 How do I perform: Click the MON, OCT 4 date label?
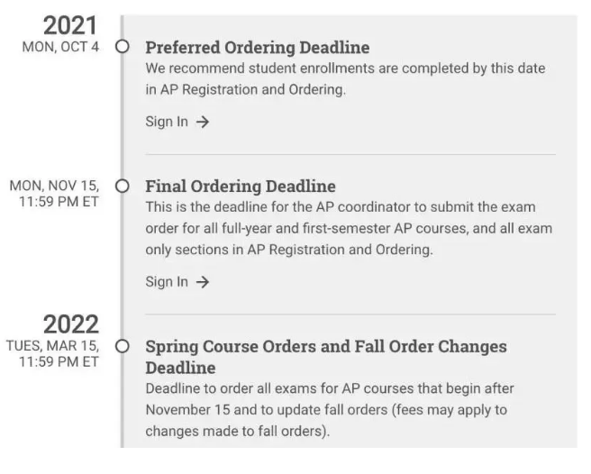pyautogui.click(x=60, y=47)
